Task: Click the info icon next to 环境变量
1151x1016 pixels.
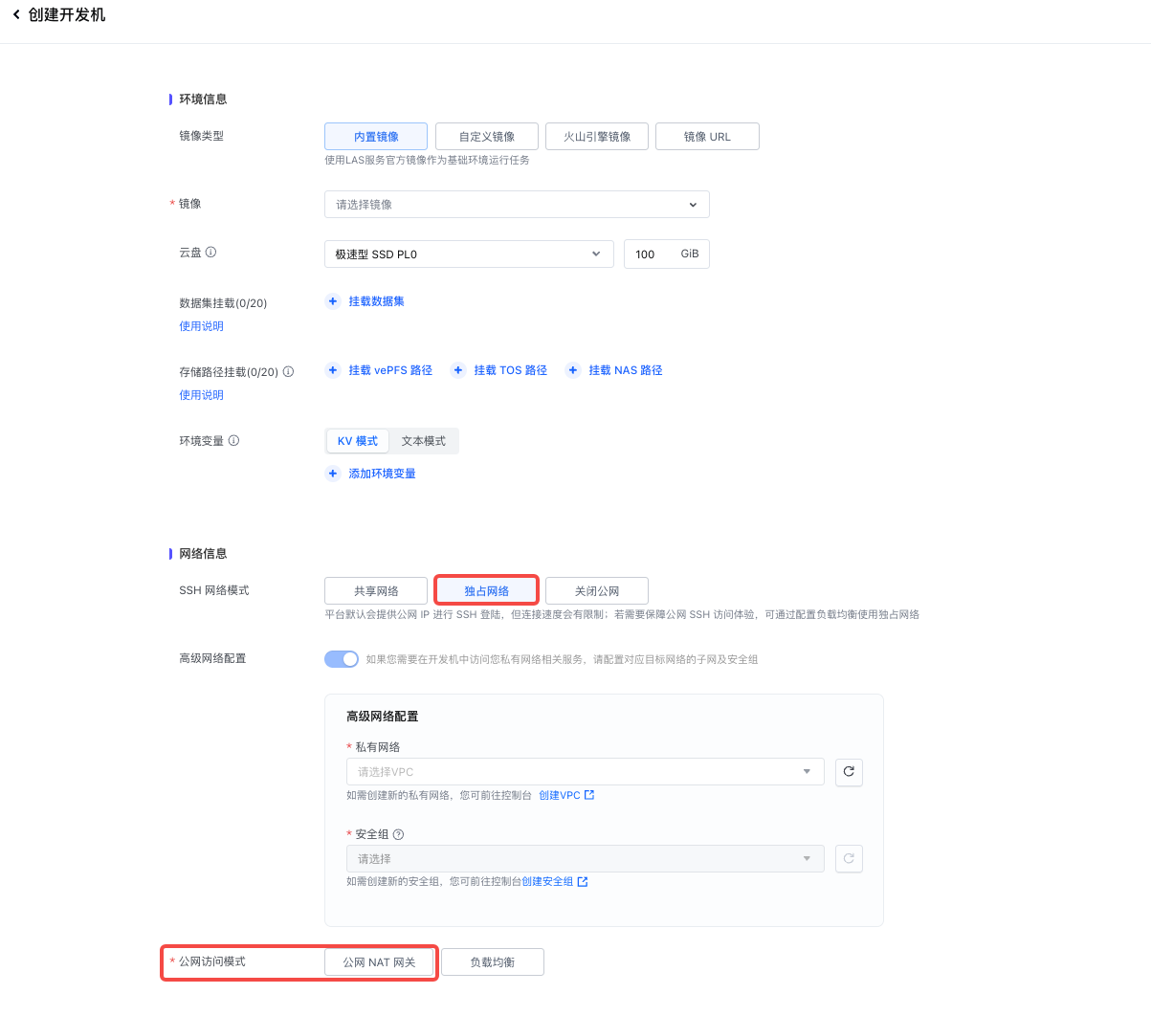Action: [x=233, y=441]
